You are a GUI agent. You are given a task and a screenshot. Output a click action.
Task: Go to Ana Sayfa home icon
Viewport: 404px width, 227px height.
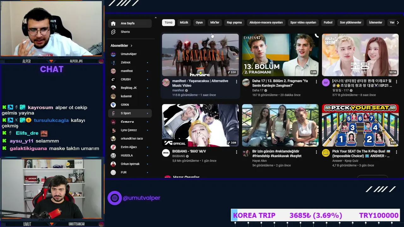113,23
